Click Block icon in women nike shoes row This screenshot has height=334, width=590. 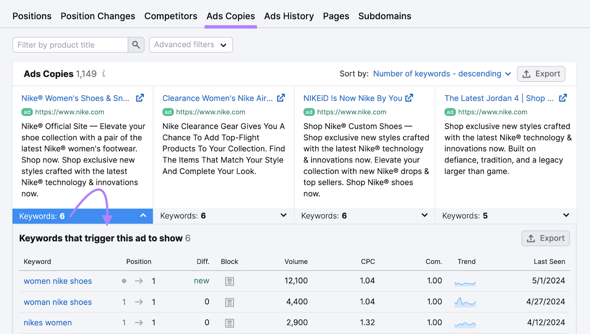point(229,282)
